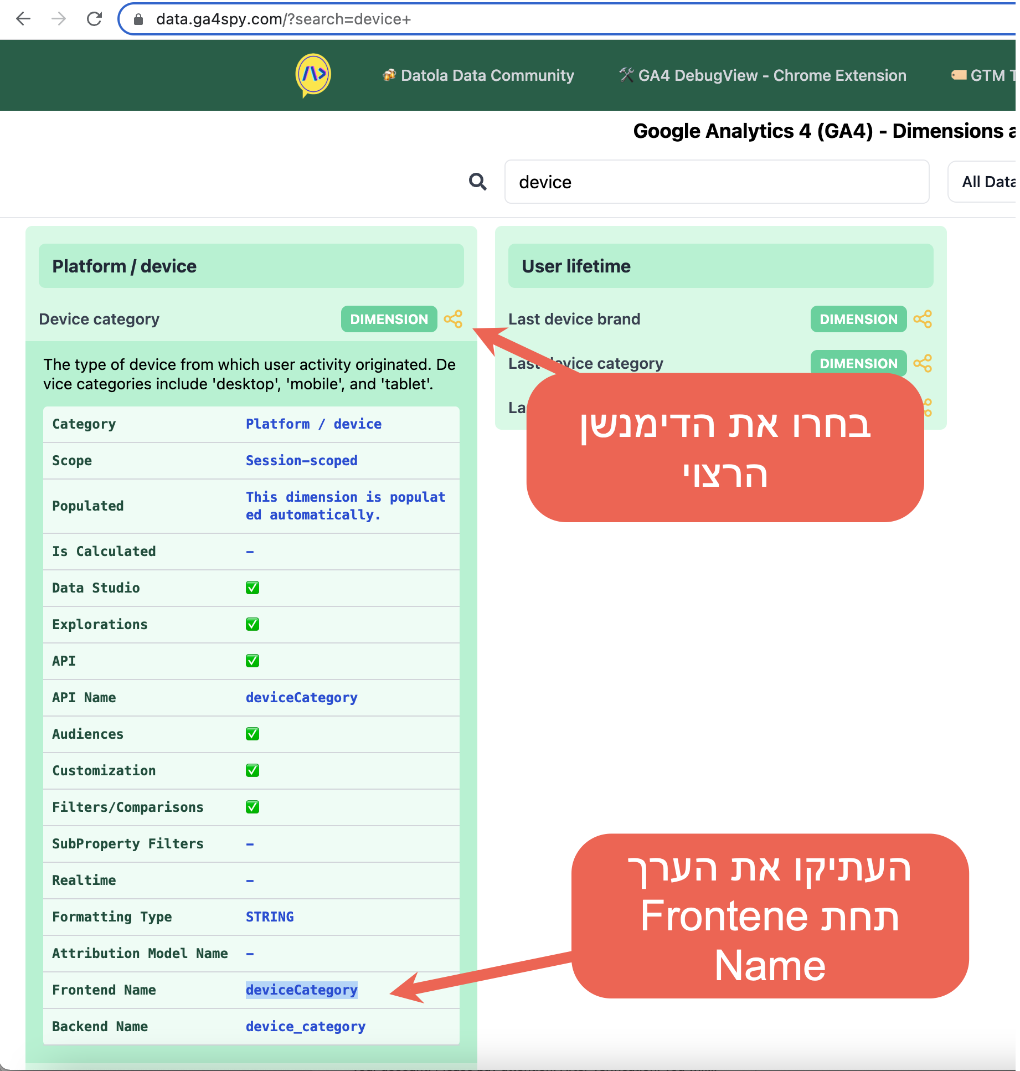The height and width of the screenshot is (1071, 1020).
Task: Click the lock icon in the address bar
Action: (x=138, y=19)
